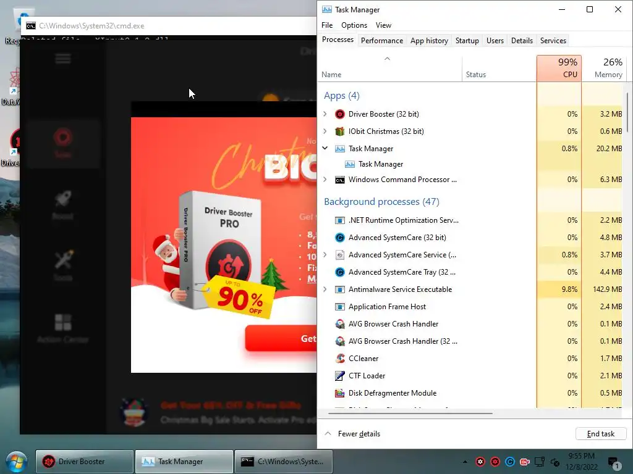Click the Advanced SystemCare system tray icon

(510, 462)
